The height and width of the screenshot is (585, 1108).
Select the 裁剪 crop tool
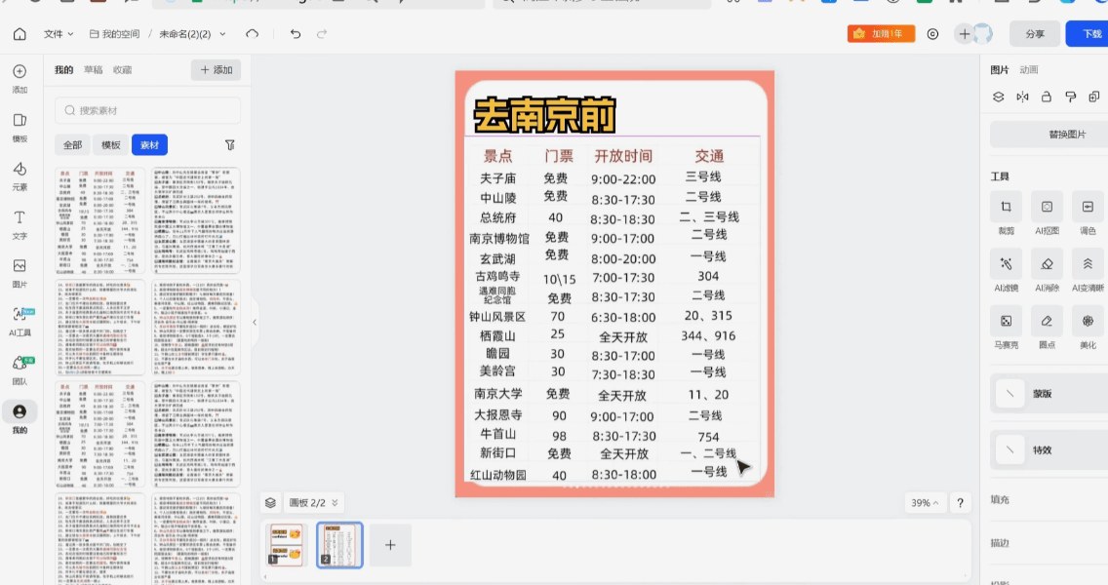point(1006,214)
